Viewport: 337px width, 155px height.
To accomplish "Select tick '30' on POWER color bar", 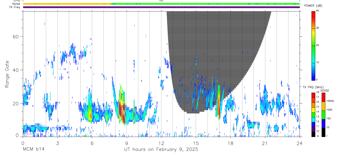I will coord(318,28).
